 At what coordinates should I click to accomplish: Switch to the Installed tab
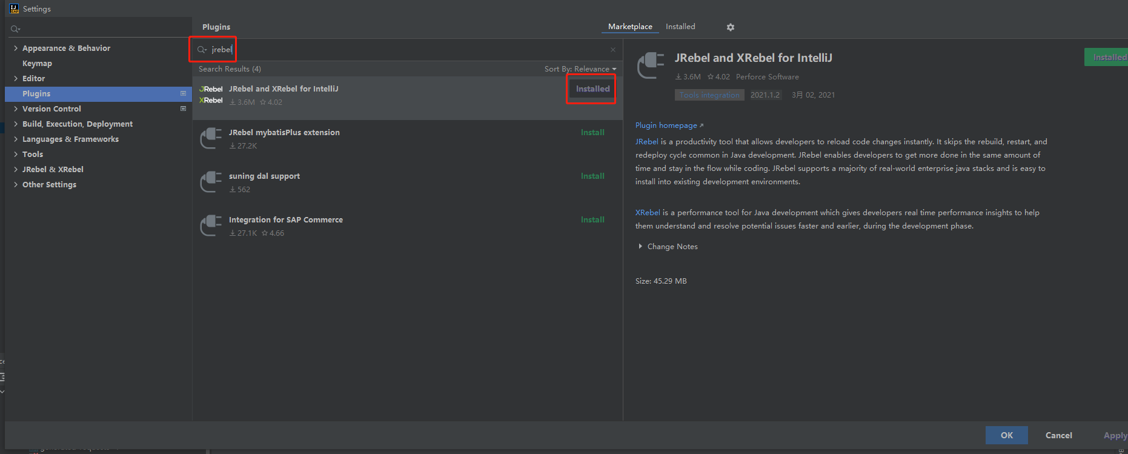(680, 27)
